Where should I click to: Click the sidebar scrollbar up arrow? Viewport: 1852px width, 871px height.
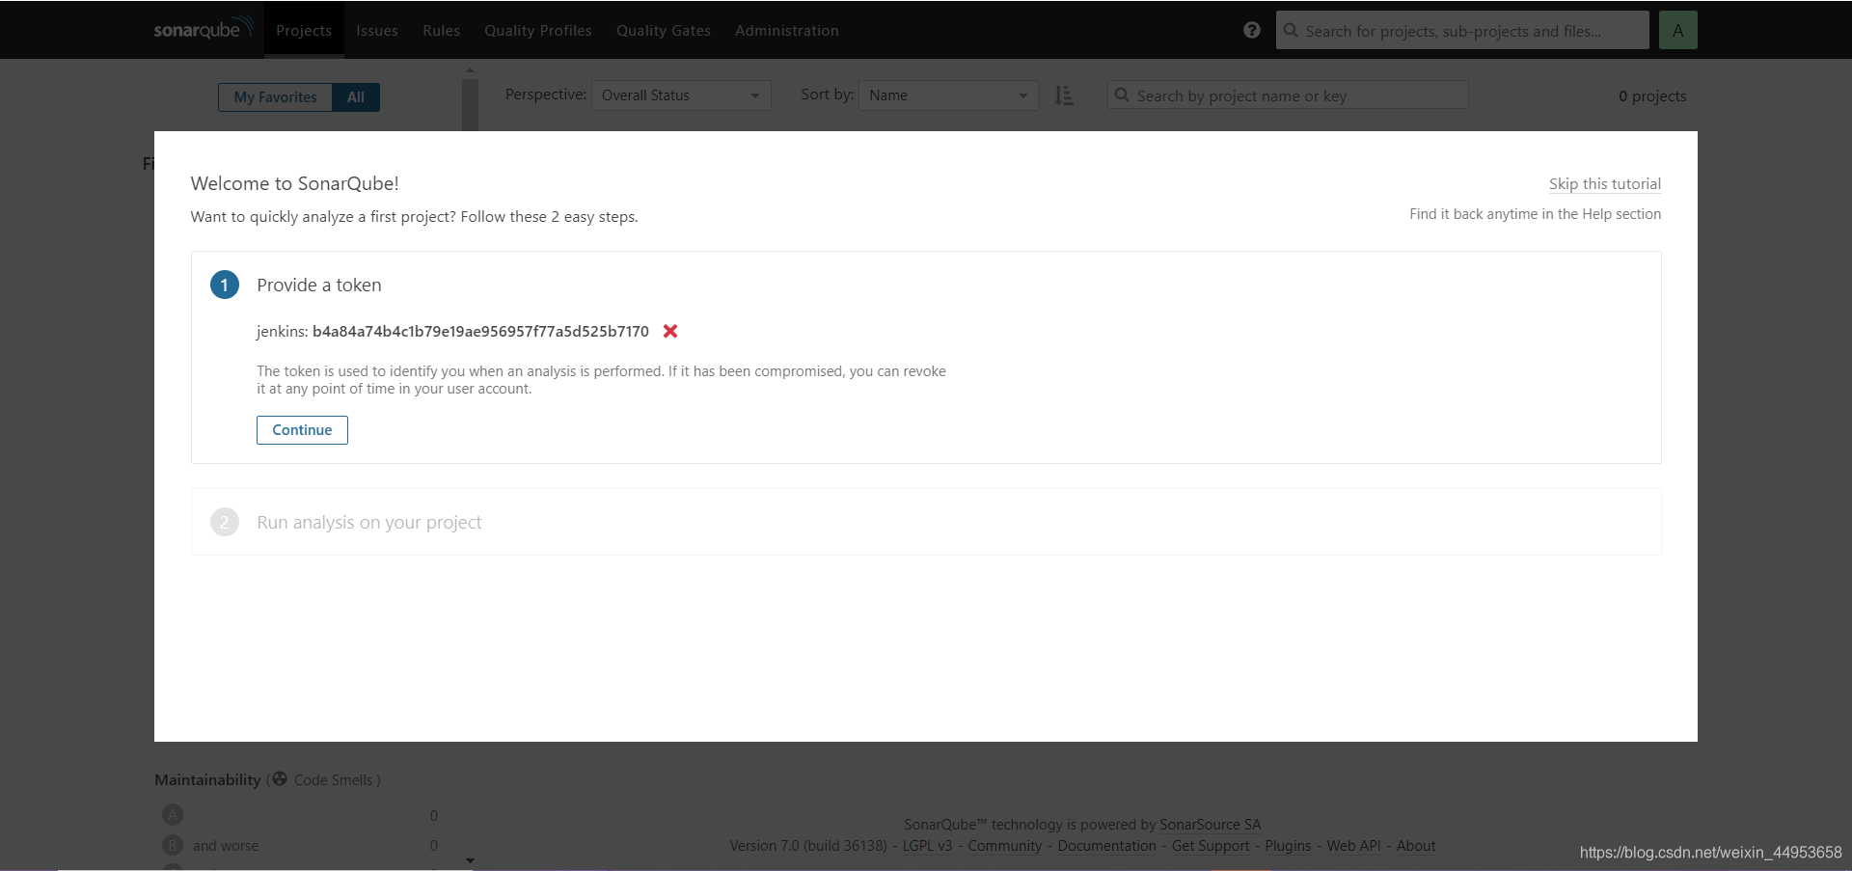coord(470,70)
